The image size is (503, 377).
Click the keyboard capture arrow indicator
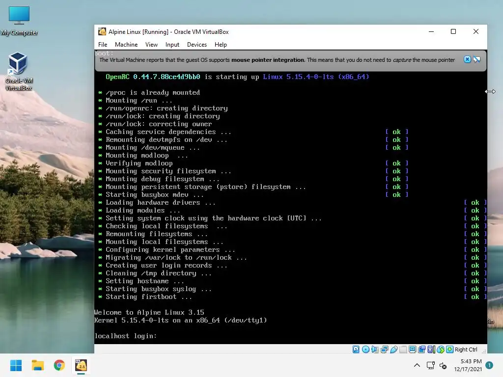point(450,350)
